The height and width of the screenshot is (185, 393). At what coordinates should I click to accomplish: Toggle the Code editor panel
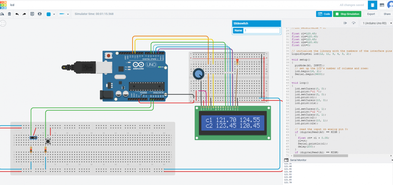pyautogui.click(x=324, y=14)
